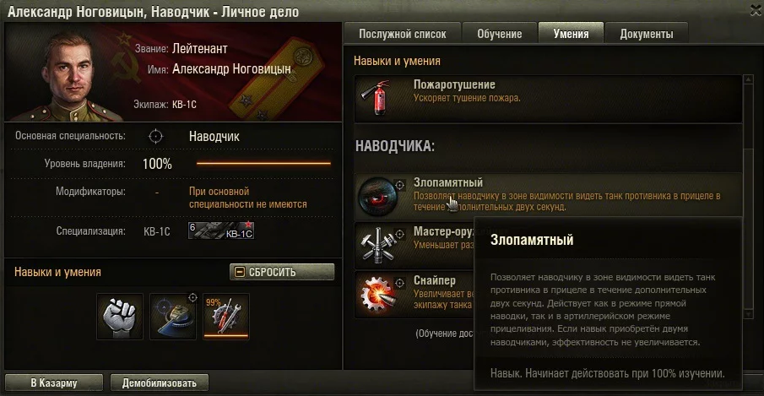
Task: Click the Brothers in Arms fist perk icon
Action: 120,316
